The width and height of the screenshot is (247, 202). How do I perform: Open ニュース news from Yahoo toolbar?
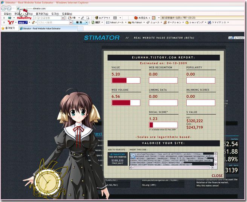point(153,23)
